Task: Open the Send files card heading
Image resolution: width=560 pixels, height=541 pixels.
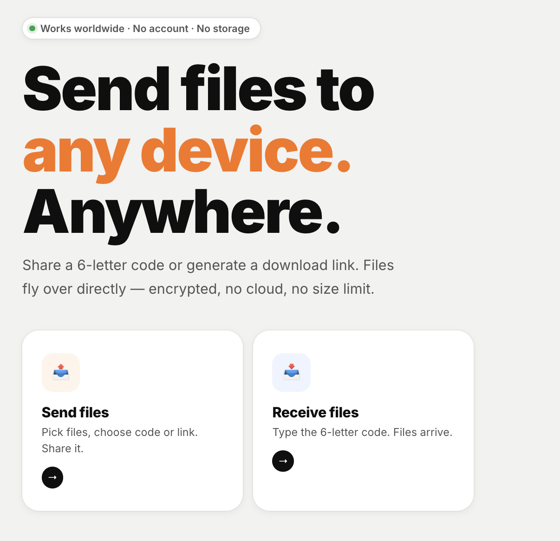Action: (75, 412)
